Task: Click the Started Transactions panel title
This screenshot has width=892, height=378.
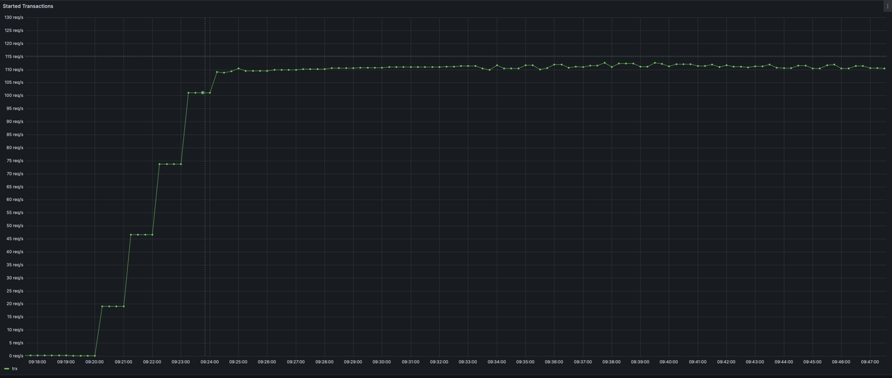Action: pos(28,6)
